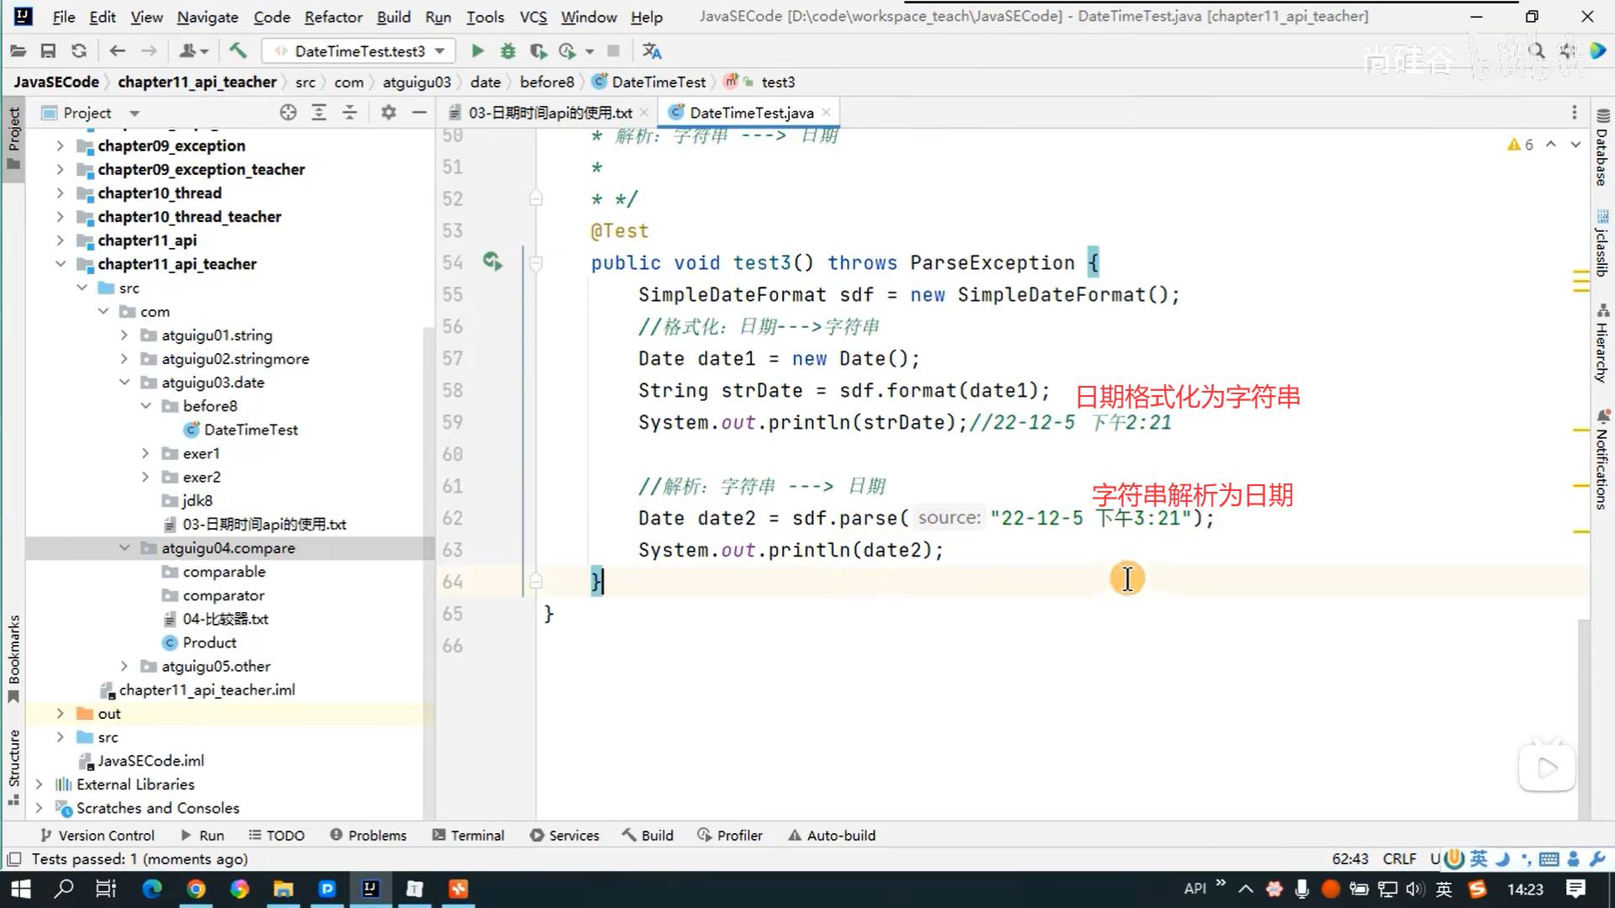Viewport: 1615px width, 908px height.
Task: Click the Translate icon in toolbar
Action: 652,51
